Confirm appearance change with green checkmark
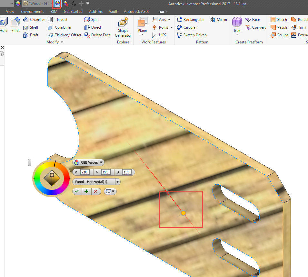Viewport: 308px width, 277px height. pyautogui.click(x=77, y=191)
